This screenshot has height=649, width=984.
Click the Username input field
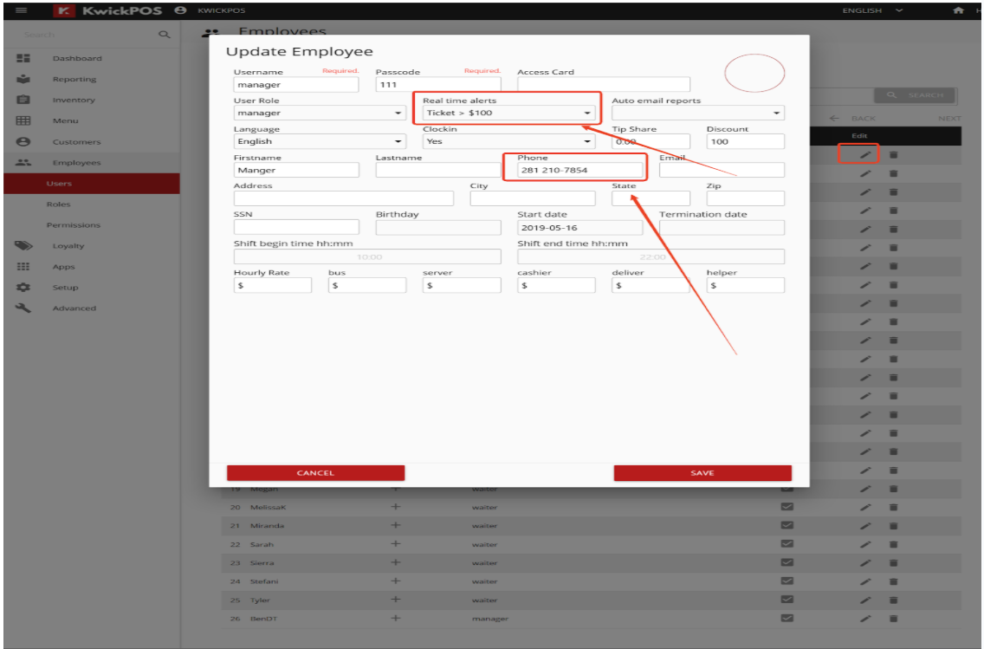296,85
